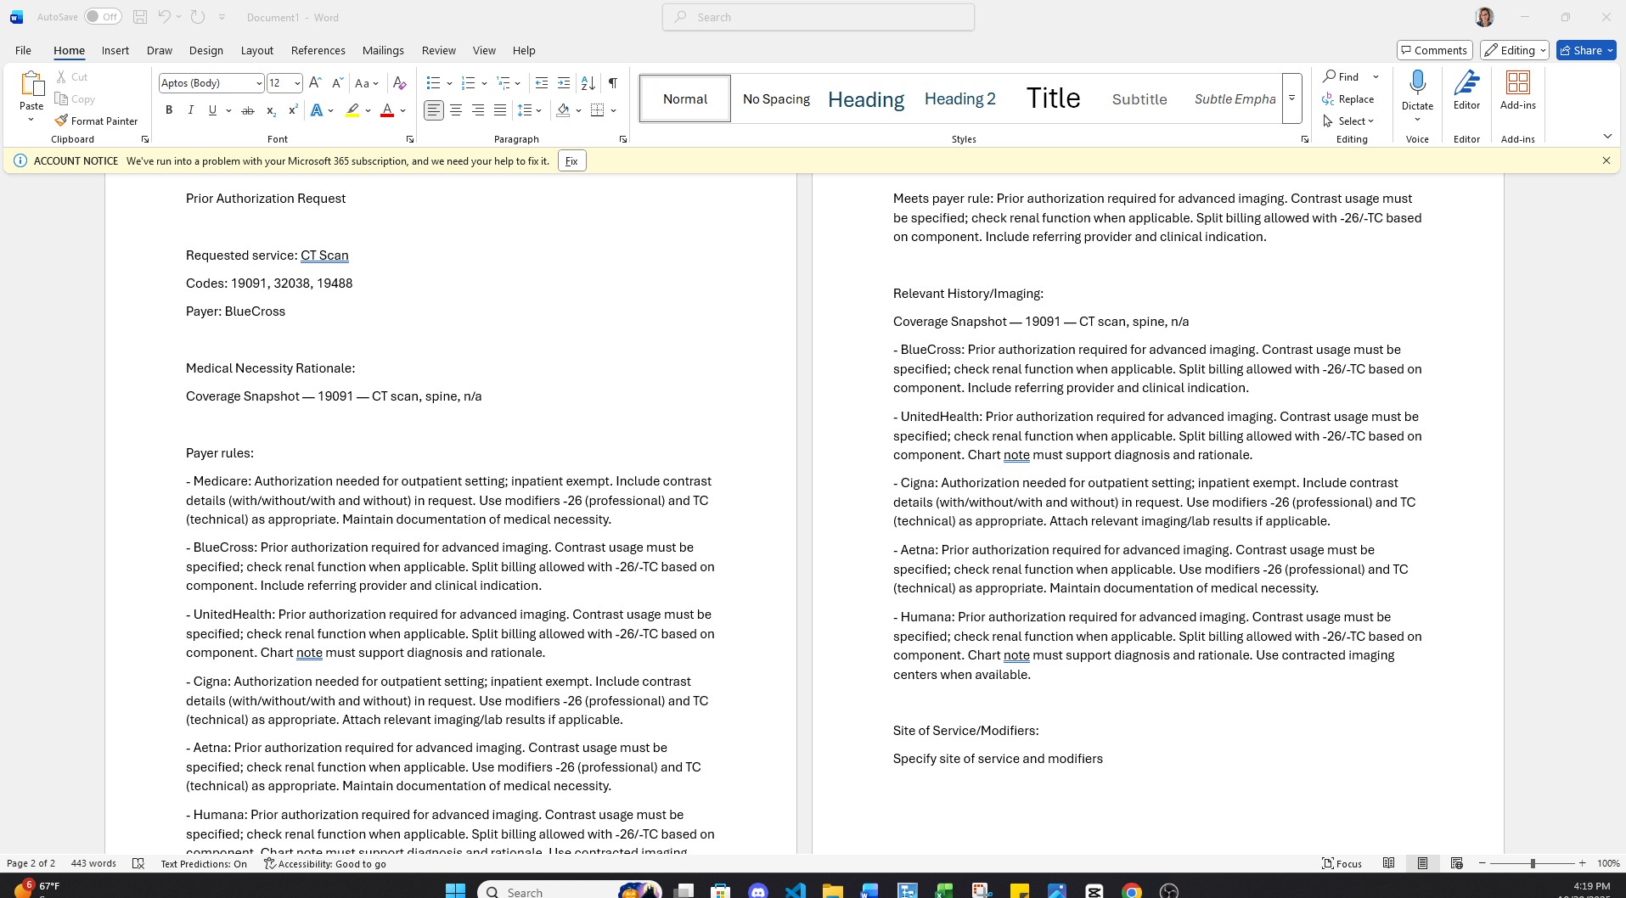Open the Add-ins gallery

1517,90
